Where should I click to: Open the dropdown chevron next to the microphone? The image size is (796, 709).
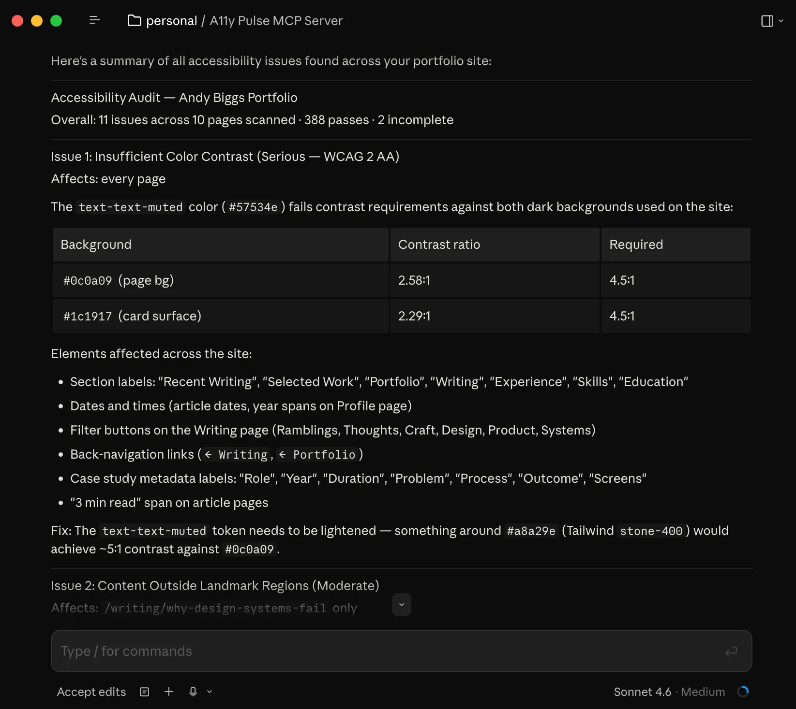209,692
